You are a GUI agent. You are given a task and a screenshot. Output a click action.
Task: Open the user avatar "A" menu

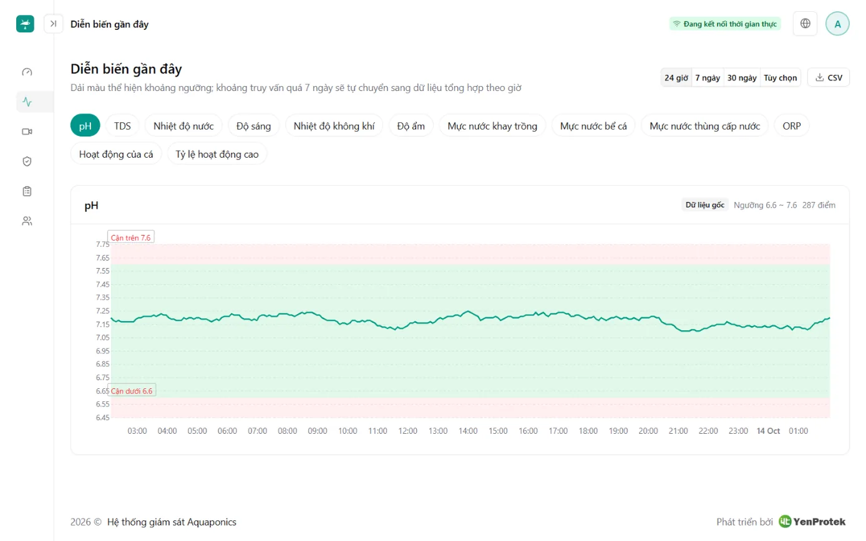pyautogui.click(x=837, y=24)
